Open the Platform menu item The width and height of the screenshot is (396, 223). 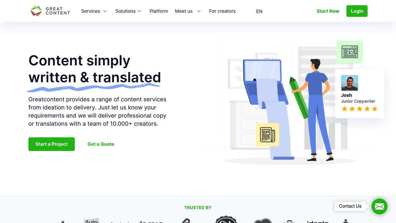pyautogui.click(x=159, y=11)
